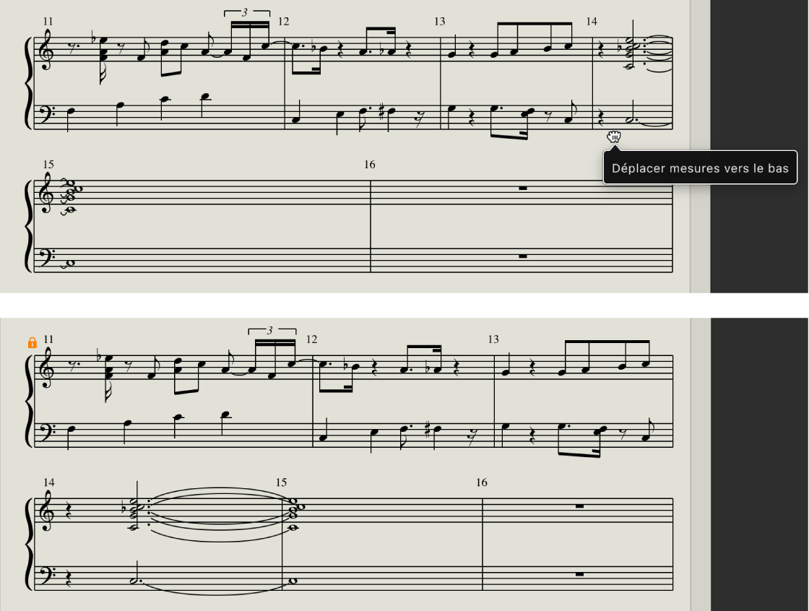Select the dotted half note in lower measure 14 bass
809x611 pixels.
[x=137, y=581]
